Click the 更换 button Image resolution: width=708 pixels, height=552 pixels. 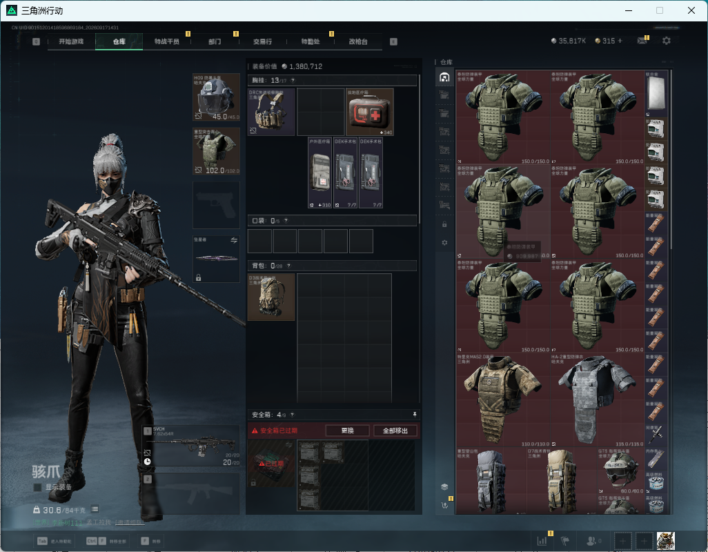(x=347, y=431)
